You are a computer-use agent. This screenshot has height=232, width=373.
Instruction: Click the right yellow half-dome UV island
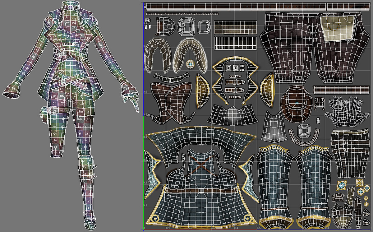[x=267, y=91]
